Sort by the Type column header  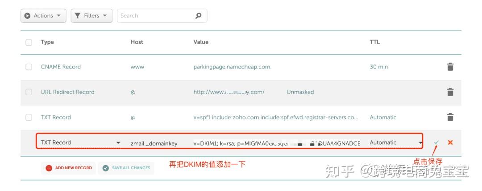click(x=47, y=42)
